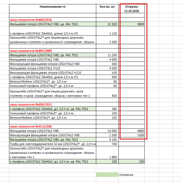Select the header cell "Отгрузка 13.10.2026"
Screen dimensions: 182x184
132,9
